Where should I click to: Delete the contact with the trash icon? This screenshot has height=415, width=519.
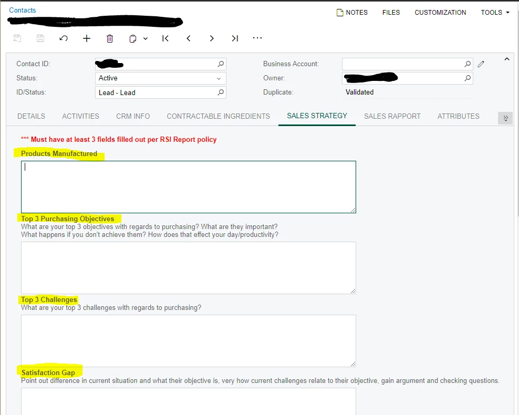[x=110, y=39]
